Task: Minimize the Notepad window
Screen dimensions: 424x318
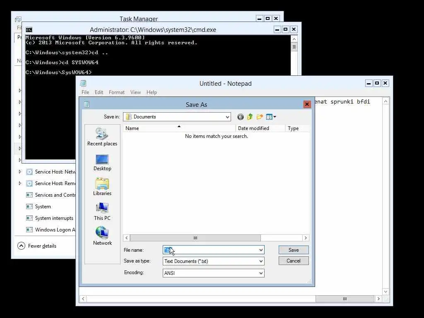Action: point(369,83)
